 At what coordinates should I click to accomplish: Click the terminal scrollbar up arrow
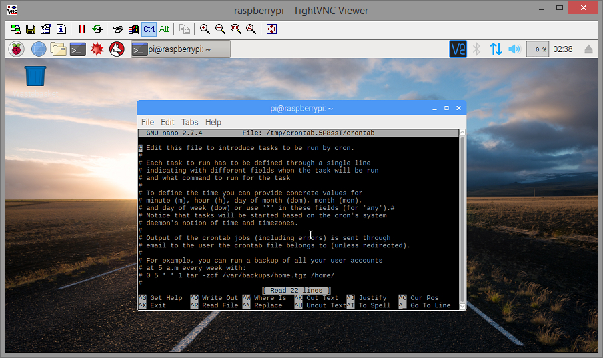462,132
